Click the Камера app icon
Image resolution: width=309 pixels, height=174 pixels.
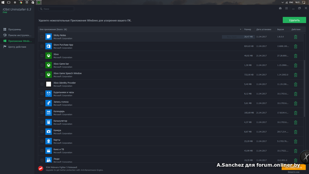[x=49, y=131]
